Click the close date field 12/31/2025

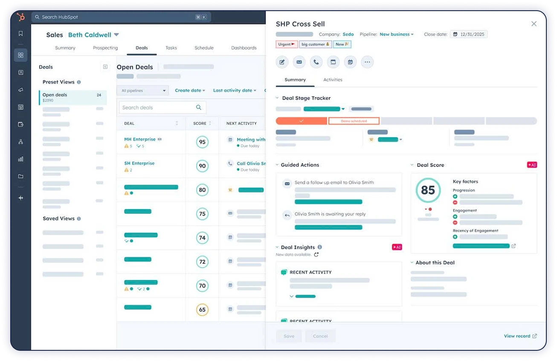click(x=469, y=34)
